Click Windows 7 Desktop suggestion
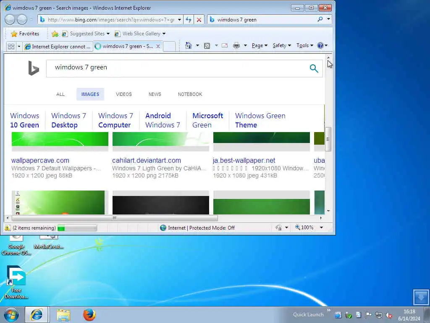Screen dimensions: 430x323 click(68, 120)
